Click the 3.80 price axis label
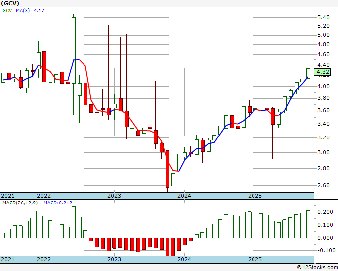Screen dimensions: 338x271 323,98
